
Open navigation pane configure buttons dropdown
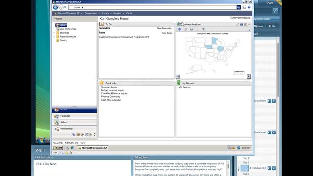point(95,135)
